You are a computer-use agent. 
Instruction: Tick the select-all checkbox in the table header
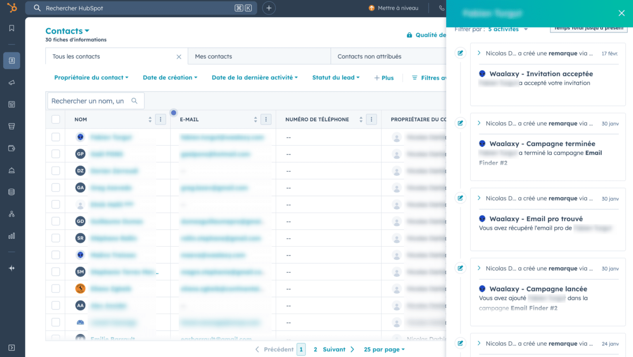tap(55, 120)
